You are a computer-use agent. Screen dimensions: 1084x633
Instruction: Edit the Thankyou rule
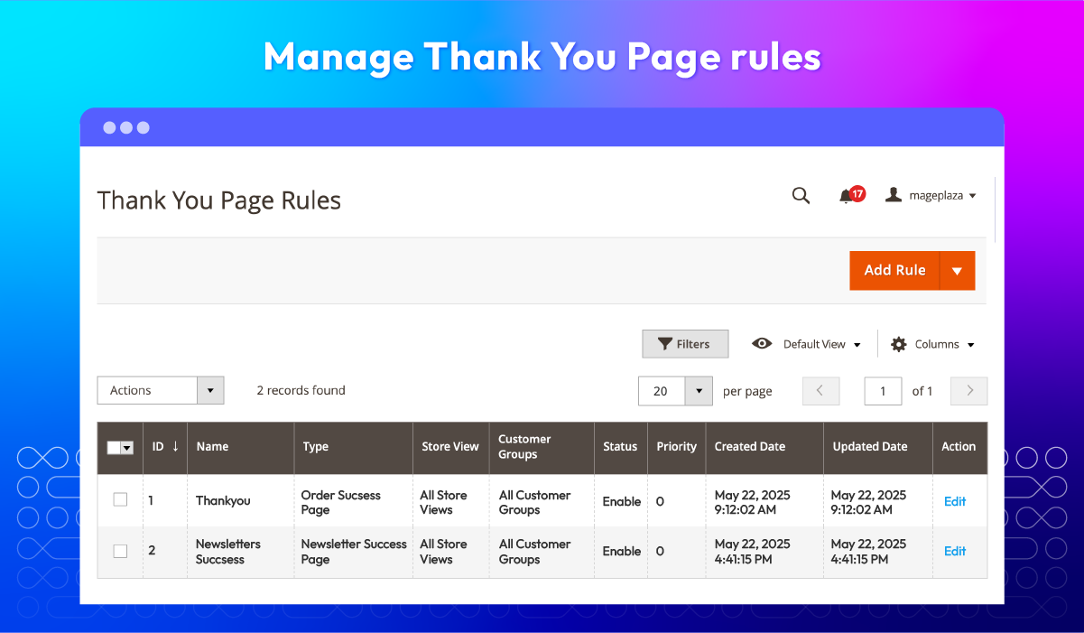point(954,501)
